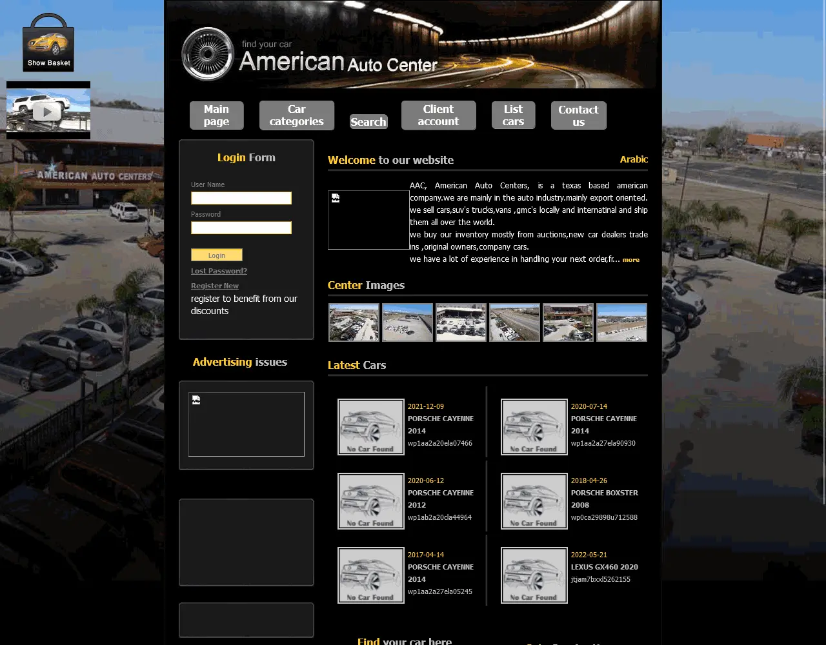Open car image for wp1ab2a20cla44964
Screen dimensions: 826x645
point(371,501)
